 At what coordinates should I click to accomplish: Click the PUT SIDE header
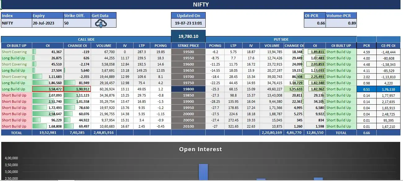(x=281, y=39)
